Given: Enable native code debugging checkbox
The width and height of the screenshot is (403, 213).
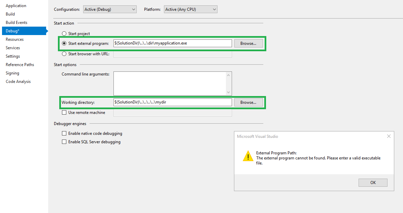Looking at the screenshot, I should [64, 133].
